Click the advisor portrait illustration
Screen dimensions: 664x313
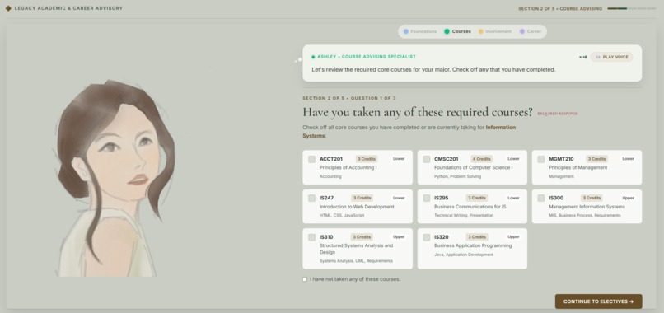(115, 178)
